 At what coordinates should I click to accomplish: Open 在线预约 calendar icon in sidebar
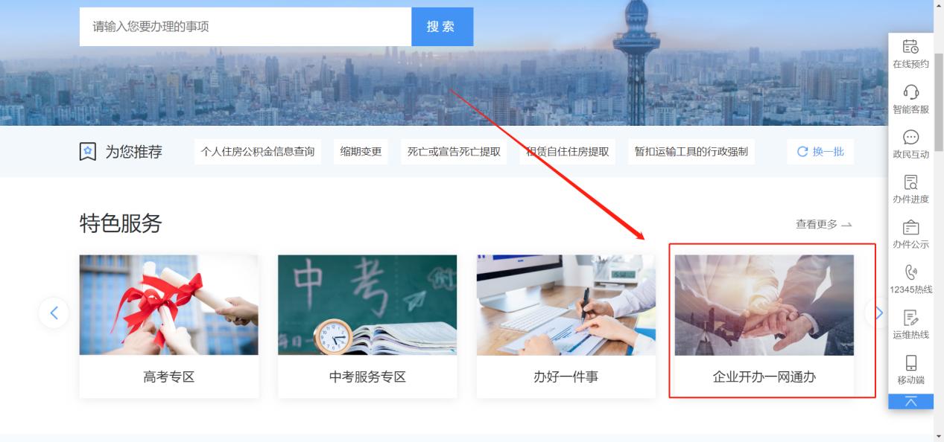[910, 46]
